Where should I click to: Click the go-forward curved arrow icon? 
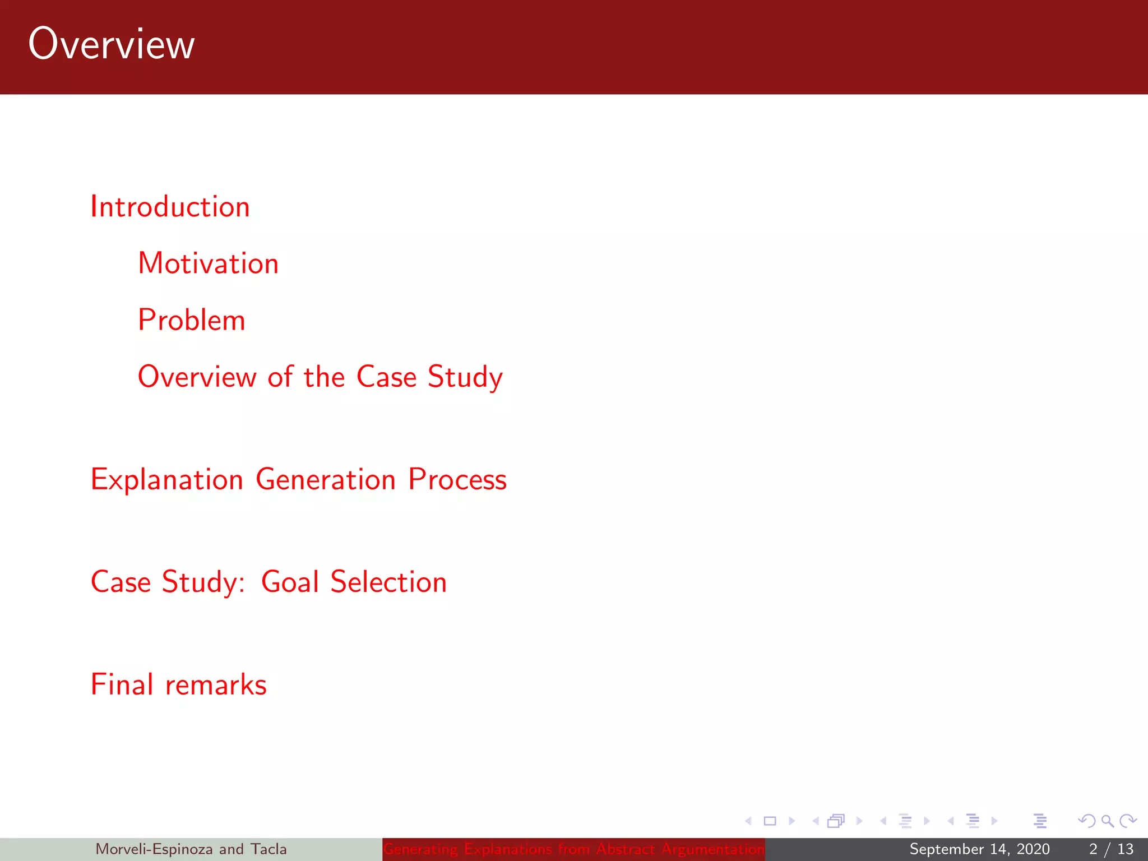coord(1128,821)
